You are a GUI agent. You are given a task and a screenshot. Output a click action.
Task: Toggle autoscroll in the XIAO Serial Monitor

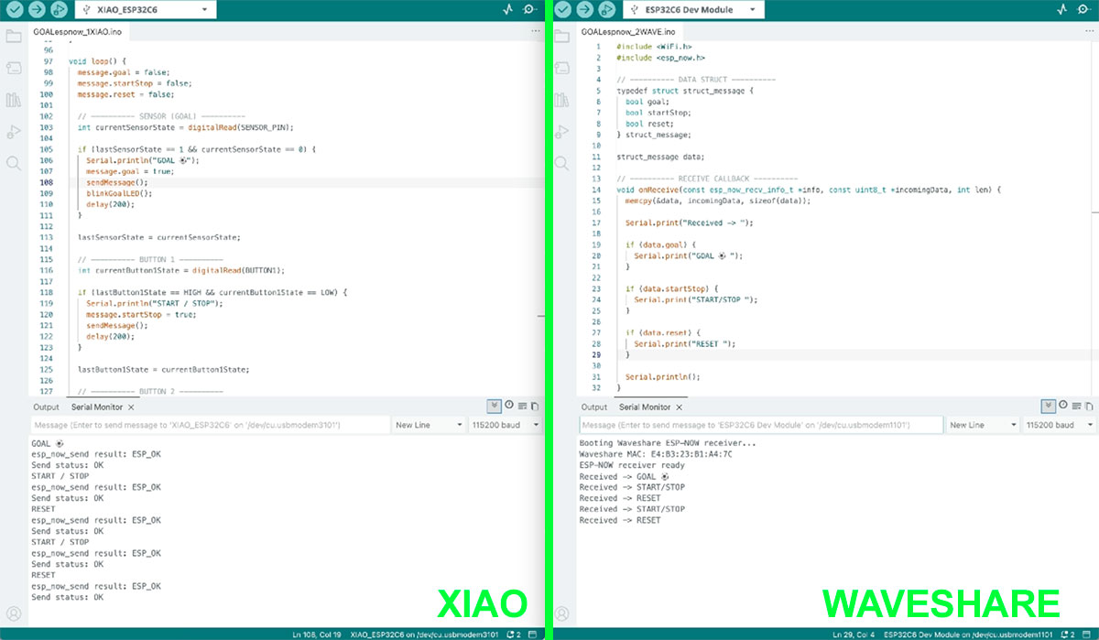click(x=495, y=406)
